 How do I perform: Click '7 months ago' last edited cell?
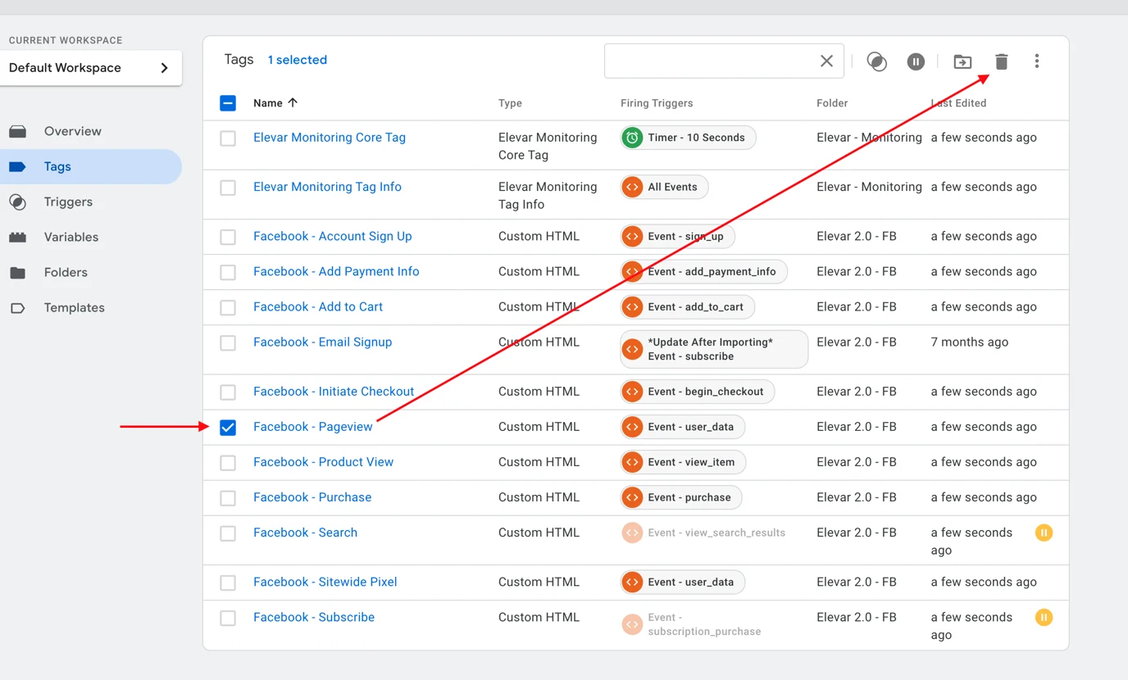970,342
